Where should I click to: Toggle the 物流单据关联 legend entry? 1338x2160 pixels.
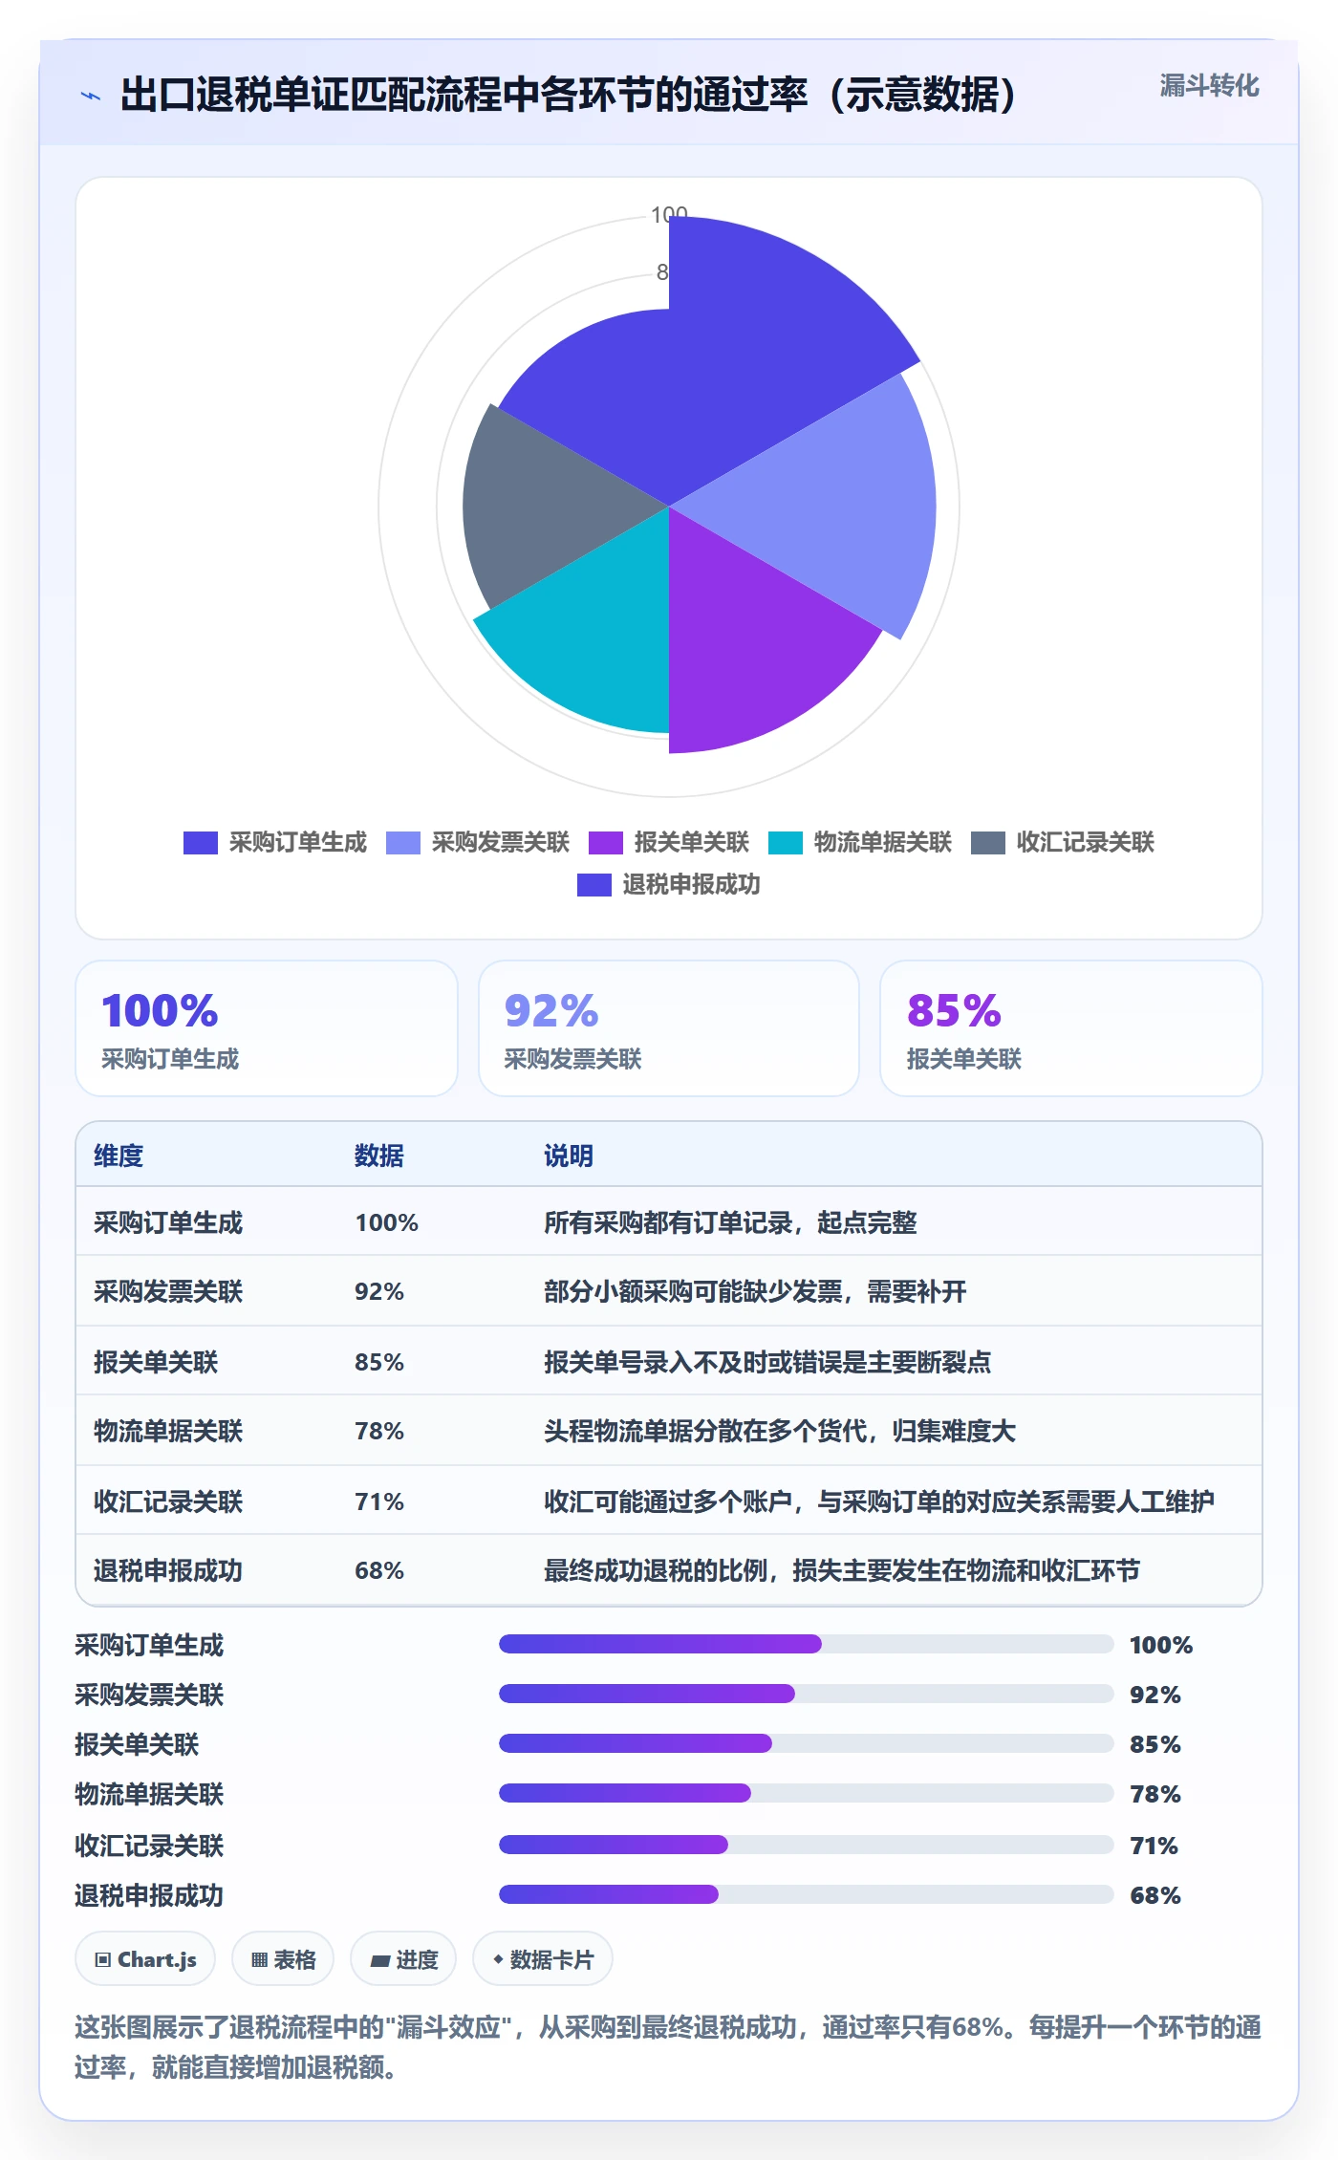860,842
